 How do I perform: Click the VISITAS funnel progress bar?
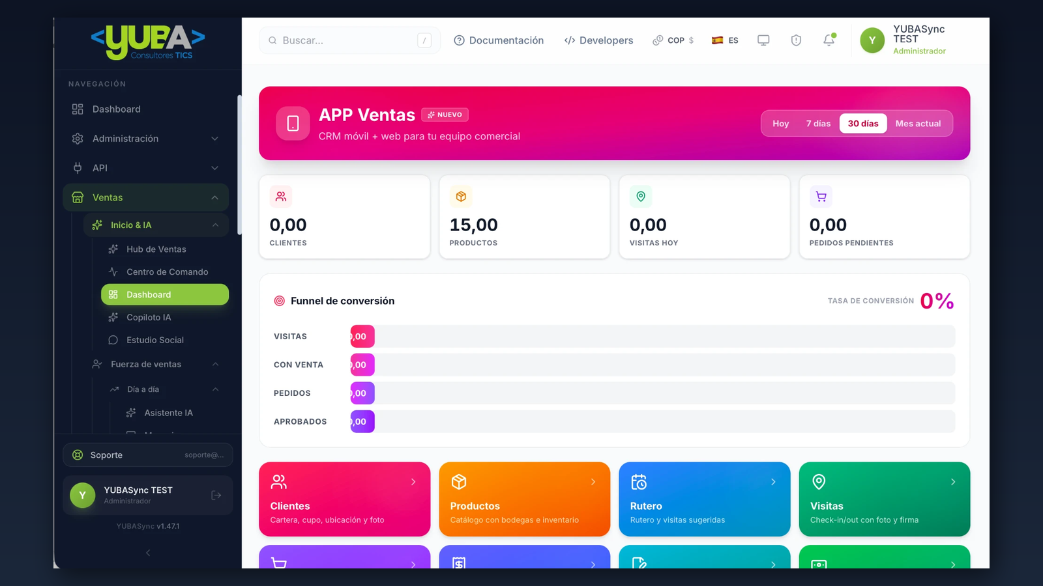653,337
